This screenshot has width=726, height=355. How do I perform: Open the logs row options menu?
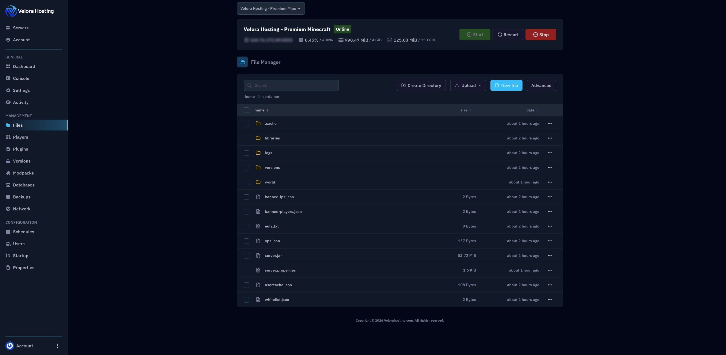pyautogui.click(x=550, y=152)
